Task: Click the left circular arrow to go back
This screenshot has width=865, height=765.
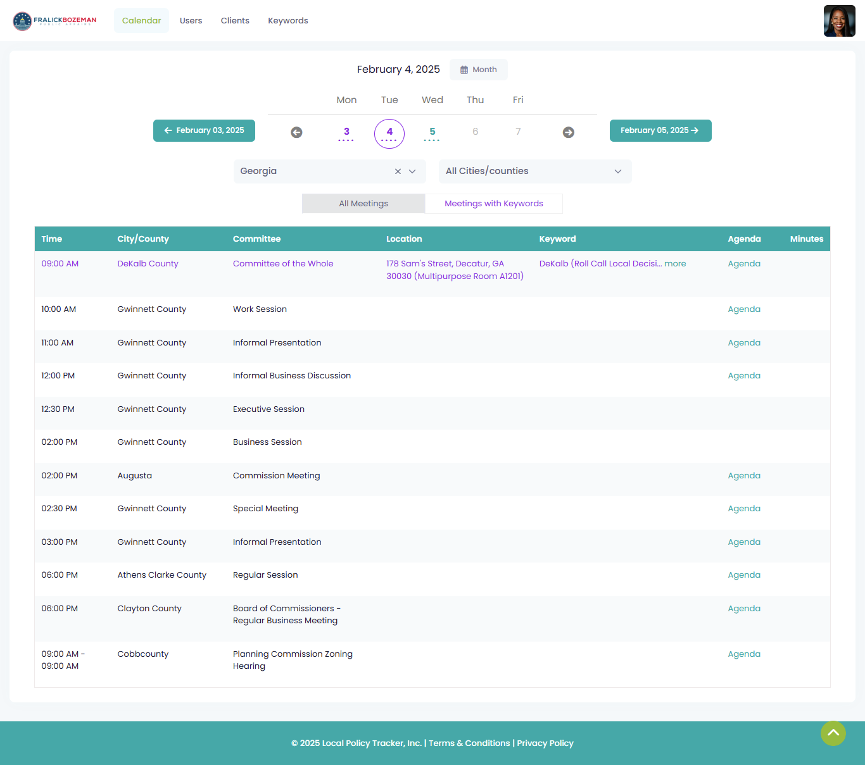Action: click(296, 132)
